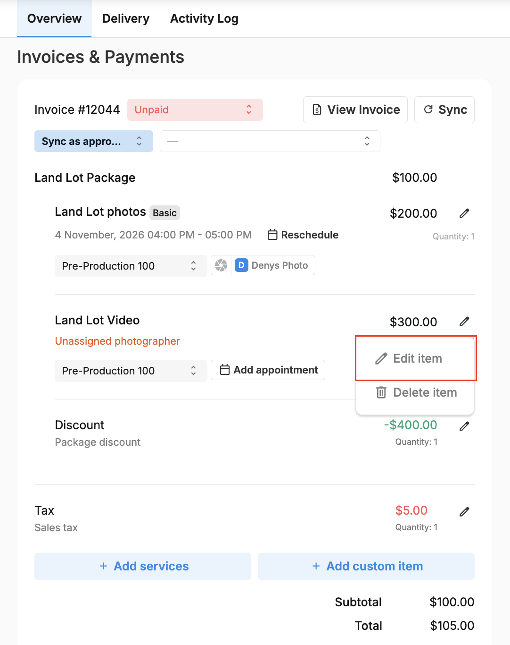Click the View Invoice button
Image resolution: width=510 pixels, height=645 pixels.
(x=355, y=110)
